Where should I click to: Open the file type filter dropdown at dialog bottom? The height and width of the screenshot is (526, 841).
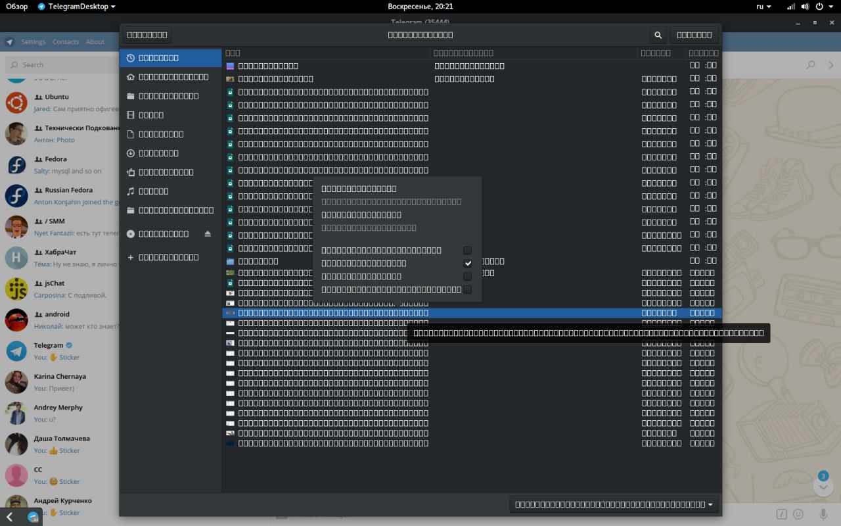(614, 504)
